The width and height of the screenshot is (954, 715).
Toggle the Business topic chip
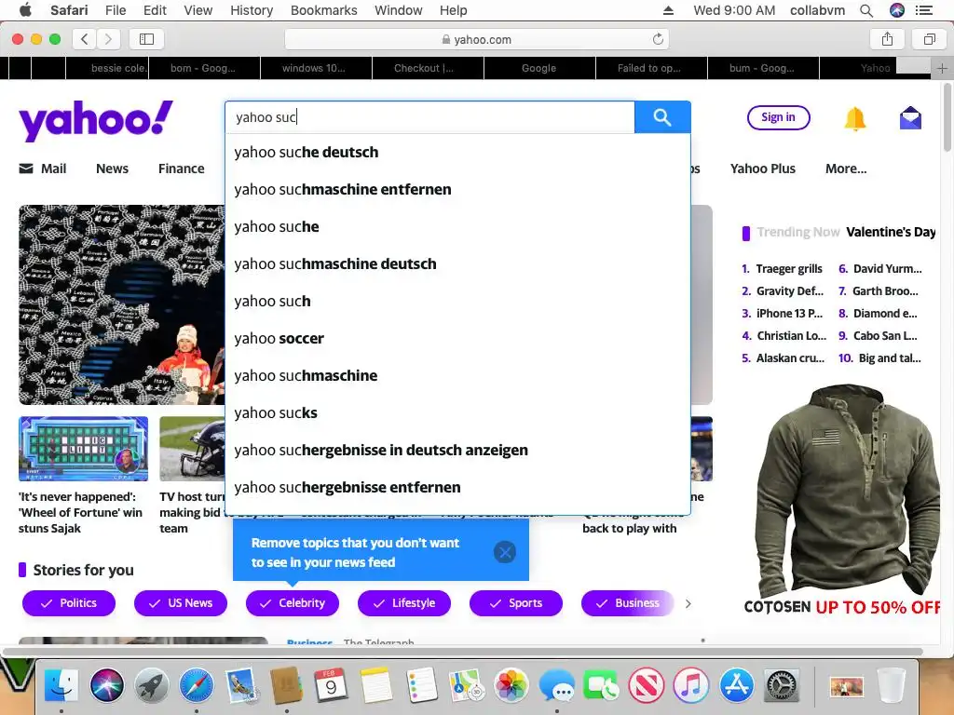point(628,603)
